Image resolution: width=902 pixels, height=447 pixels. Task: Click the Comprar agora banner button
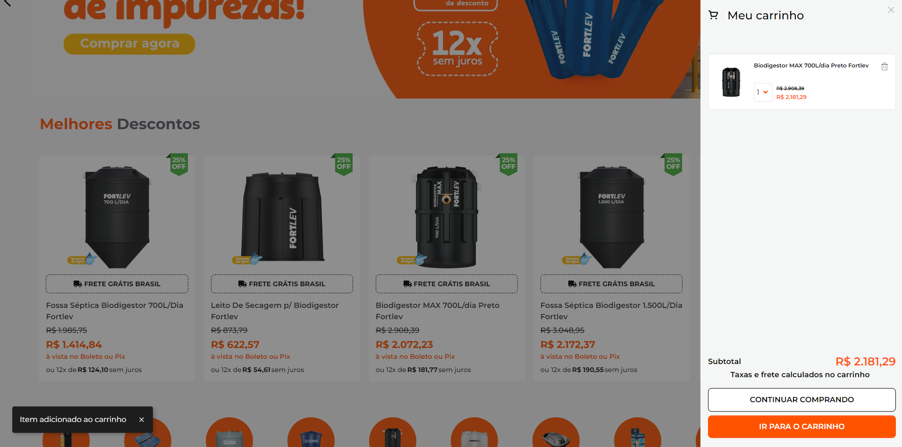tap(129, 44)
